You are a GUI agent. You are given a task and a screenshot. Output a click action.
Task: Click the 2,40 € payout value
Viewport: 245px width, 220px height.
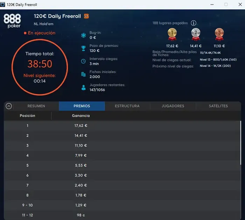click(81, 185)
